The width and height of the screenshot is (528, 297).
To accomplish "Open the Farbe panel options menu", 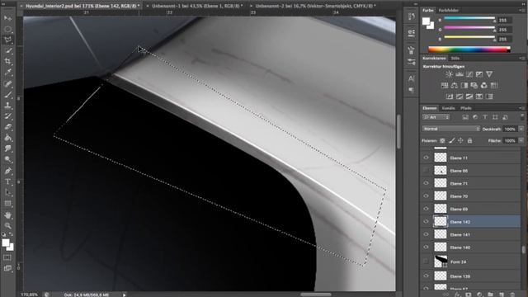I will click(x=521, y=11).
